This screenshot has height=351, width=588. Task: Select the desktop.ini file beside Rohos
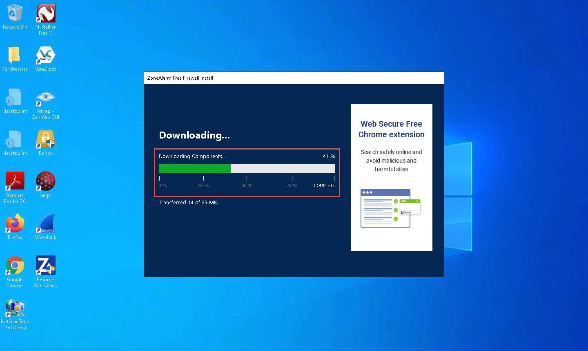[x=15, y=143]
